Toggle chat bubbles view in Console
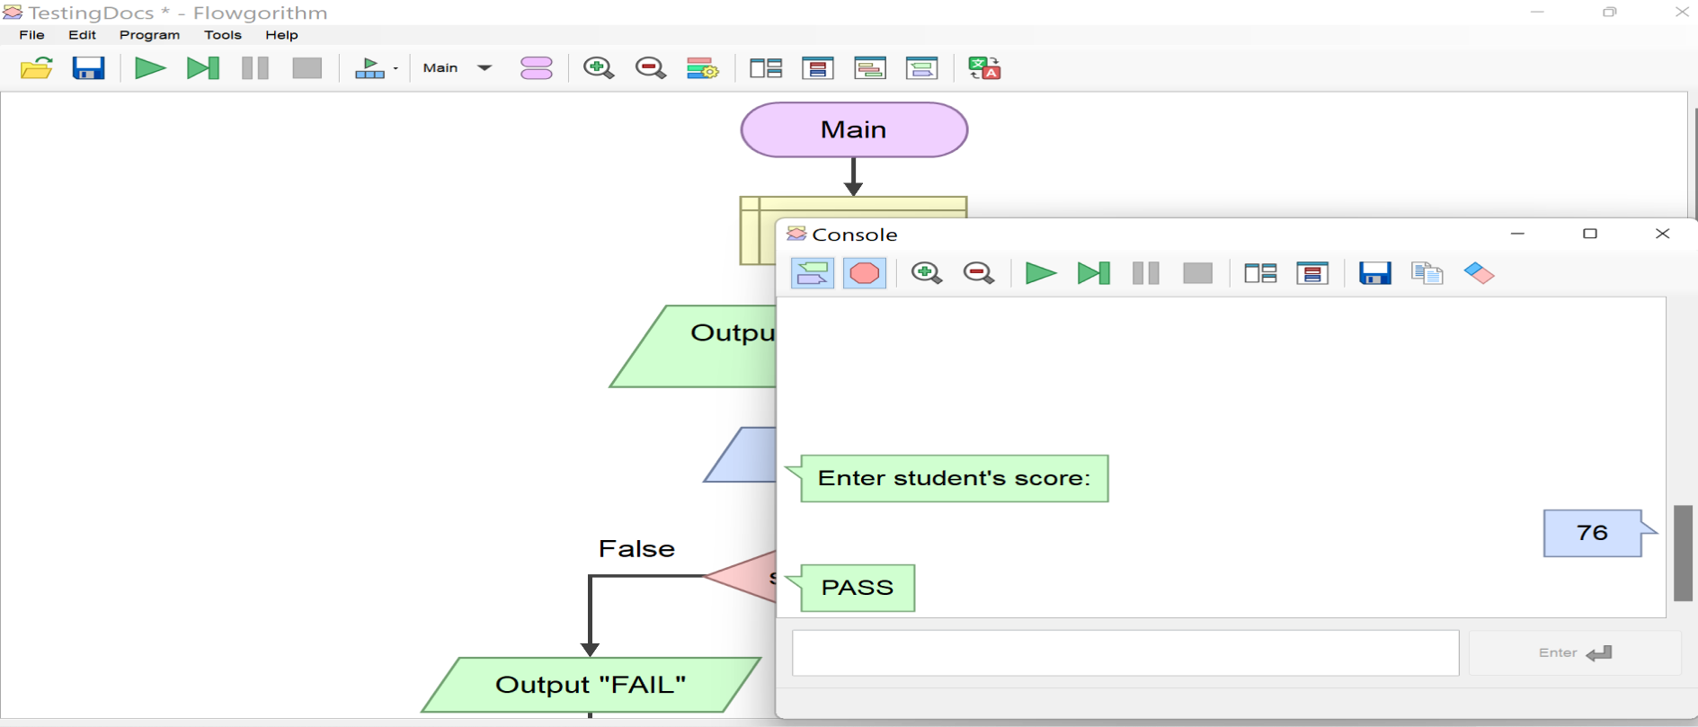 (813, 273)
